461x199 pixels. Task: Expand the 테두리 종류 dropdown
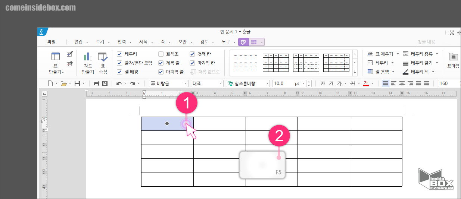(x=437, y=54)
